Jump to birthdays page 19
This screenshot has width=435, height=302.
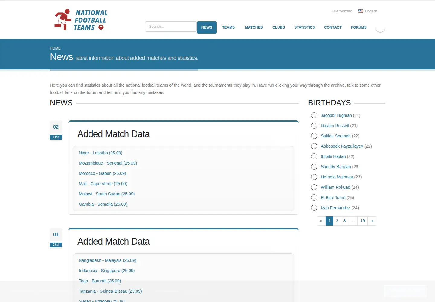point(362,221)
